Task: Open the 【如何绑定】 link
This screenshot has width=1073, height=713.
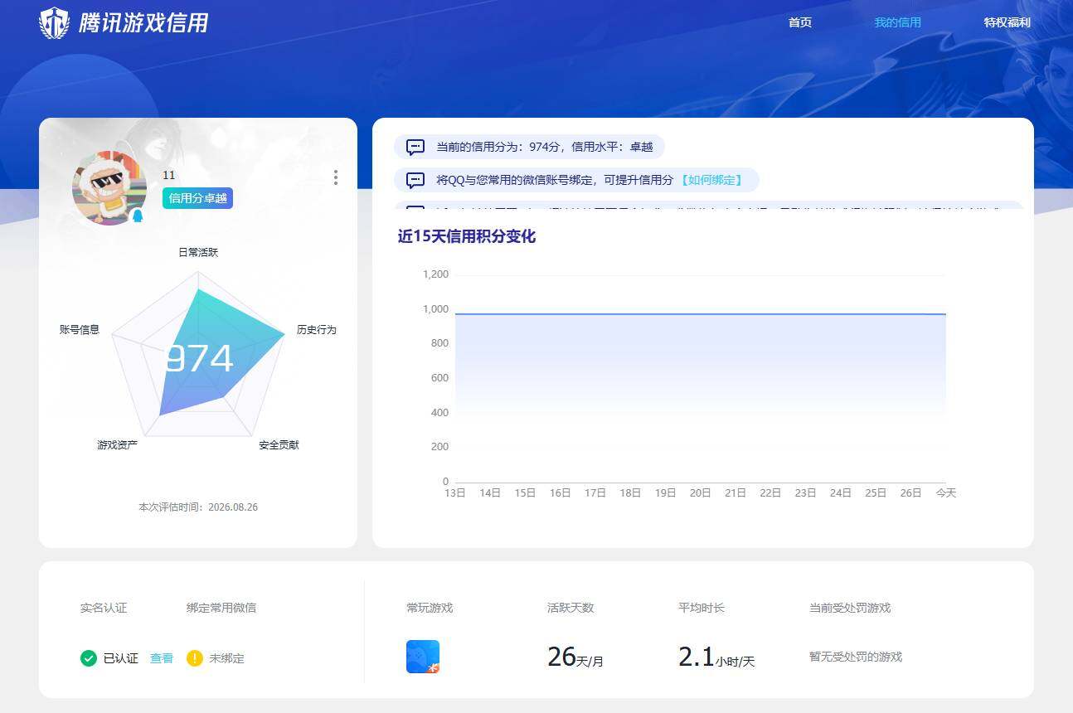Action: tap(711, 180)
